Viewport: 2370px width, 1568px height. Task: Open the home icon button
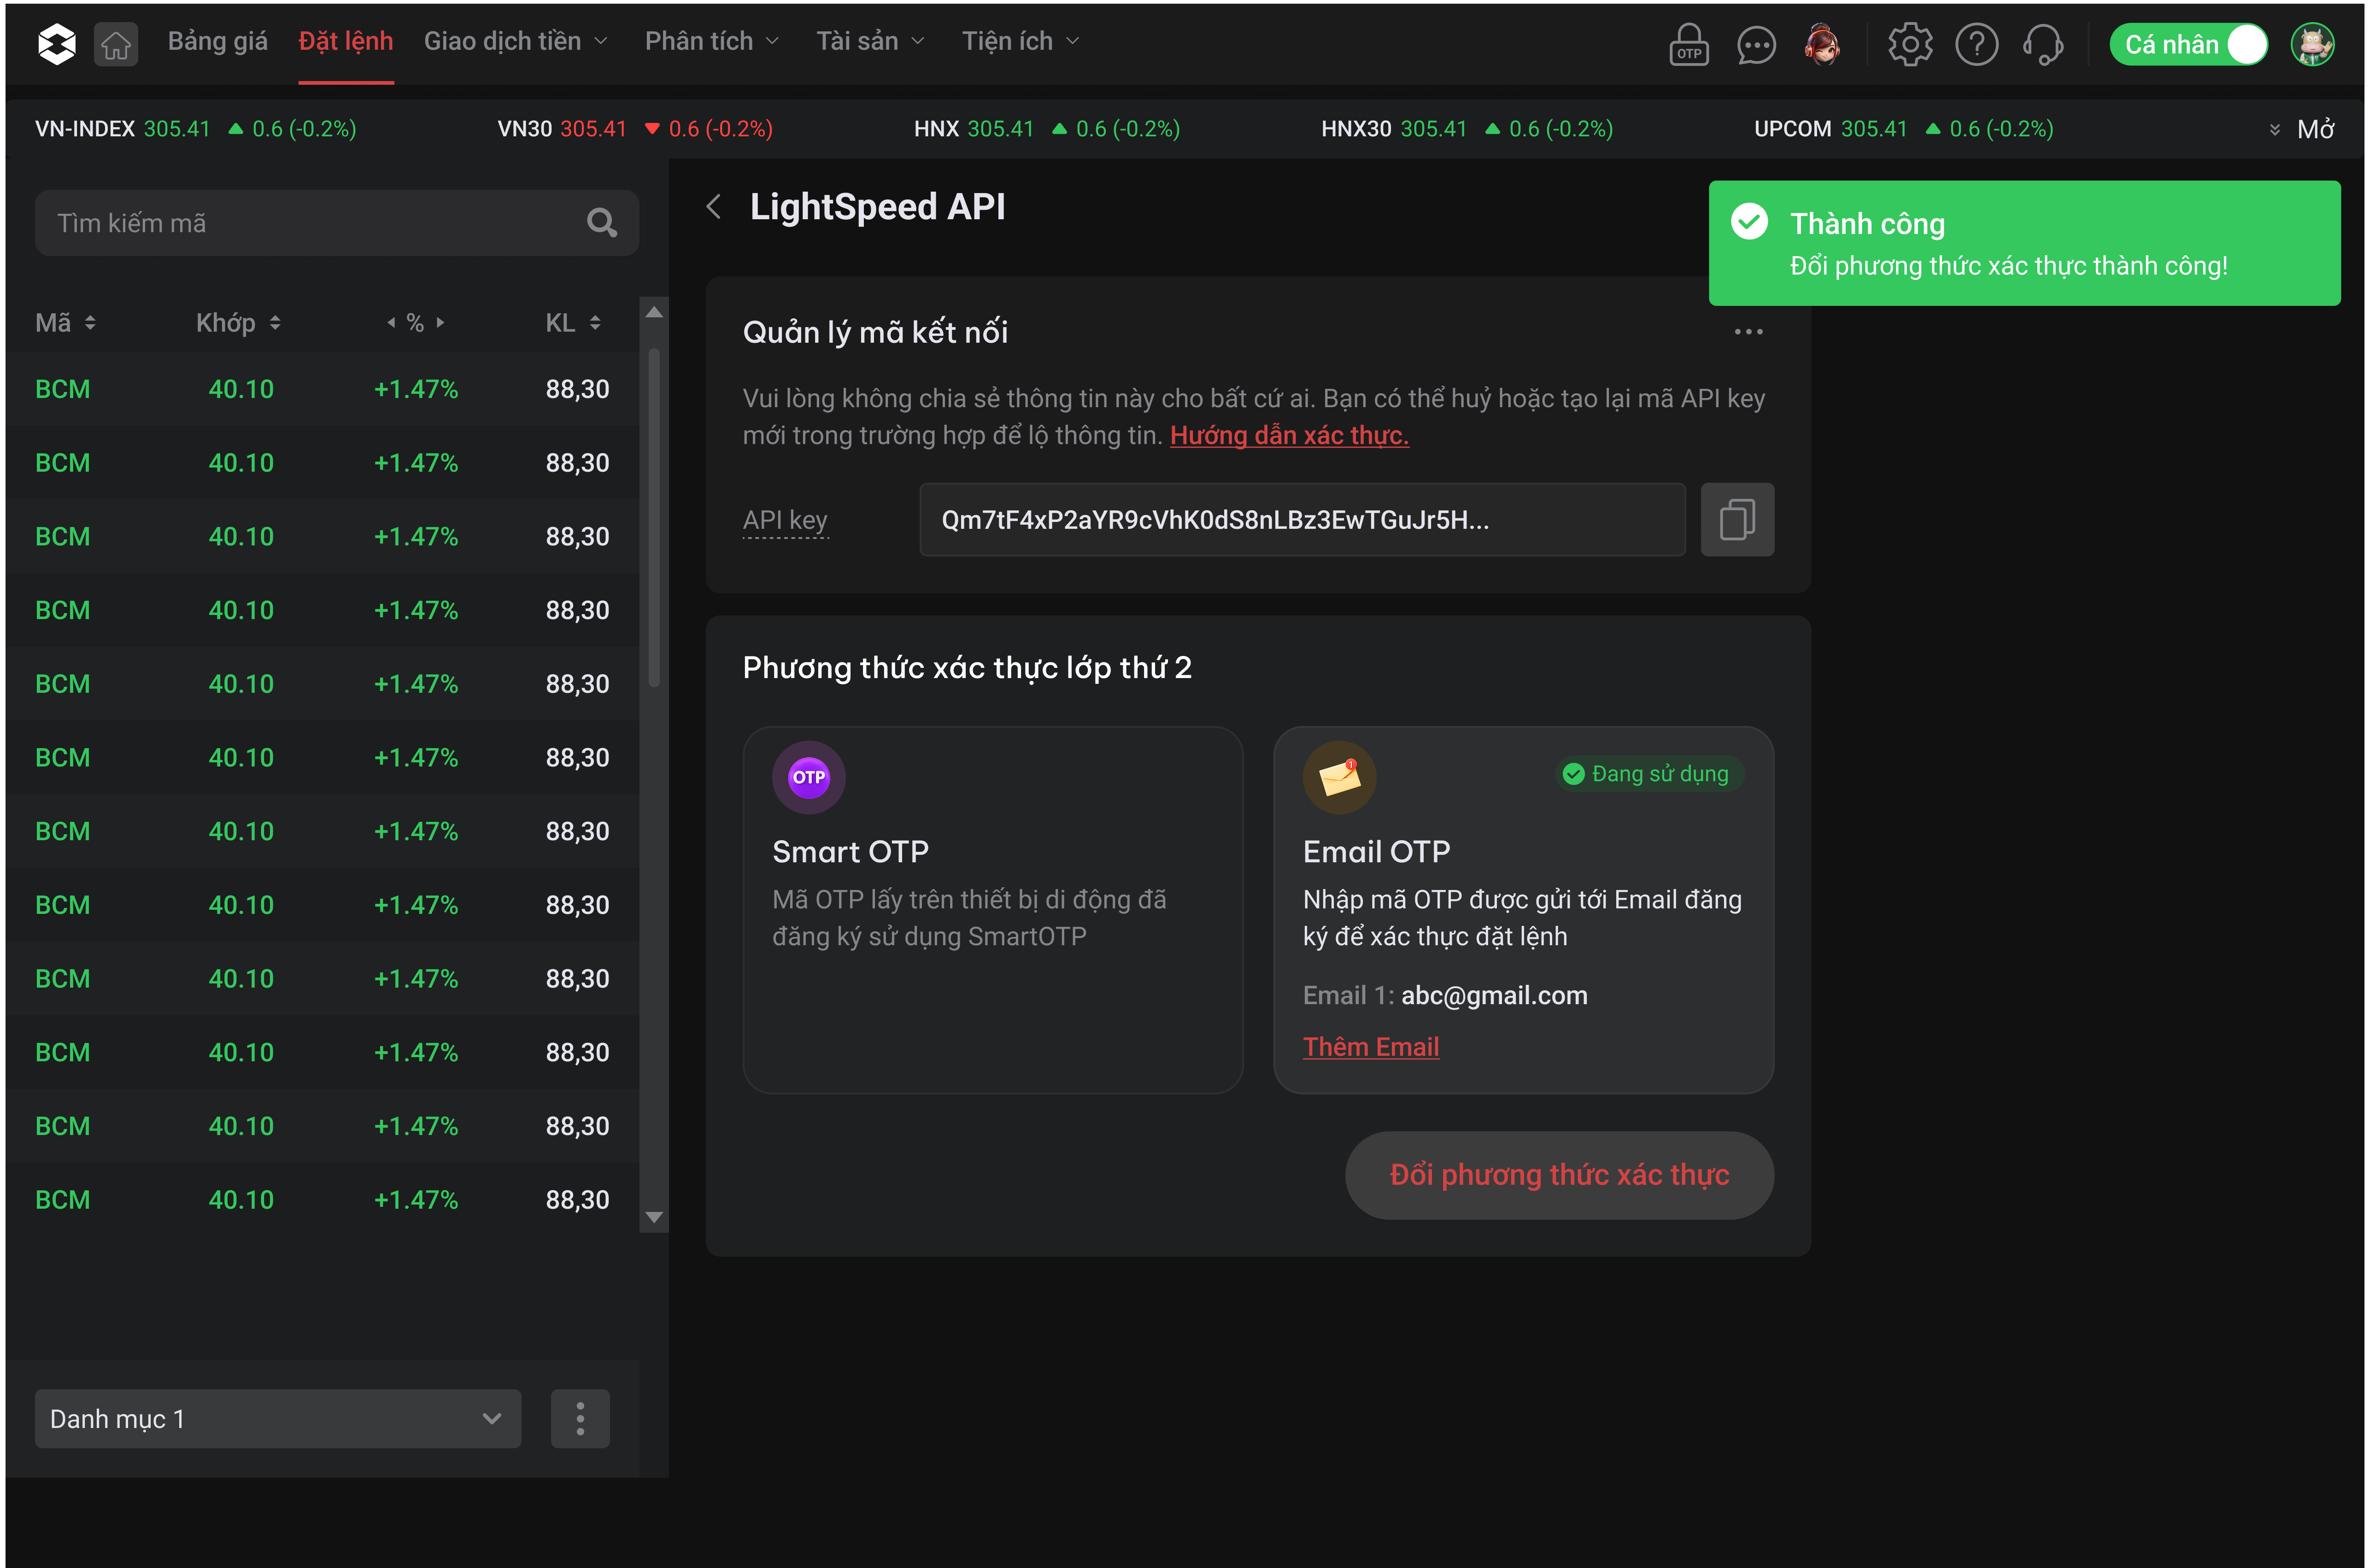pos(116,44)
